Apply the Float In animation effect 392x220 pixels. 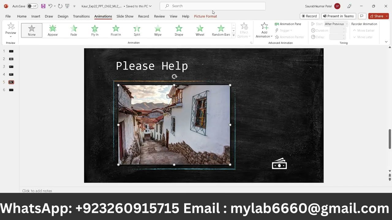(x=116, y=30)
